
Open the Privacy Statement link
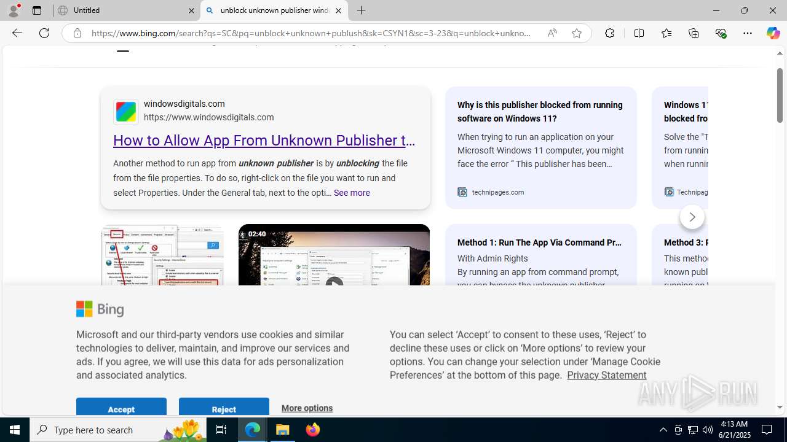pos(606,375)
